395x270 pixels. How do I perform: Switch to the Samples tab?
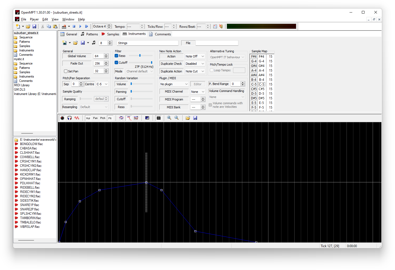110,34
